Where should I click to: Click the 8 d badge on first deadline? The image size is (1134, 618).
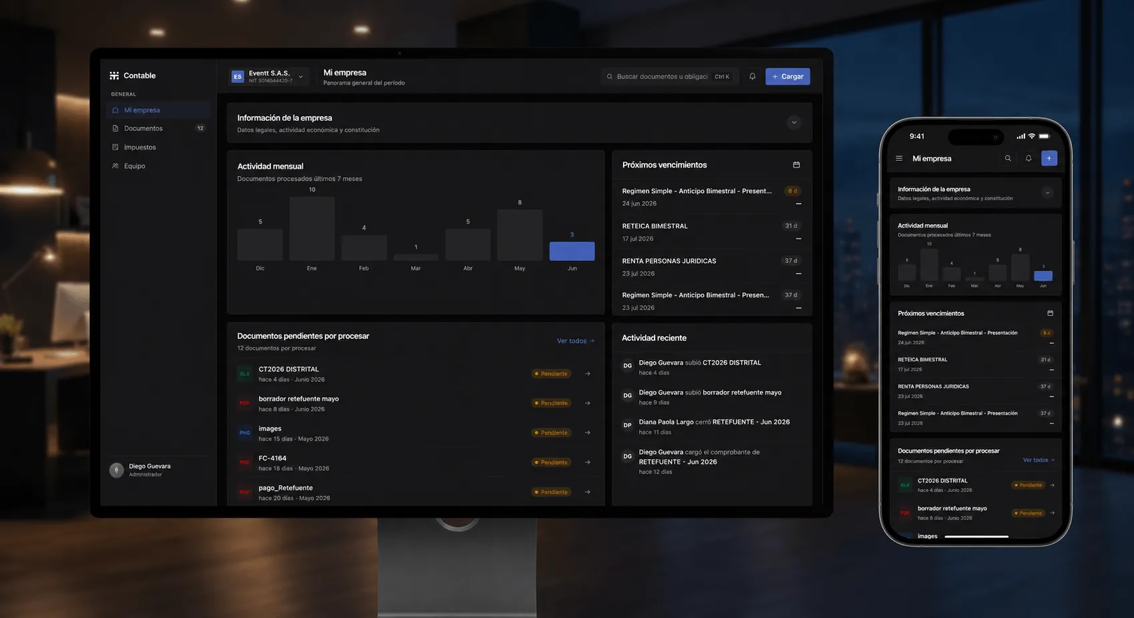coord(792,191)
